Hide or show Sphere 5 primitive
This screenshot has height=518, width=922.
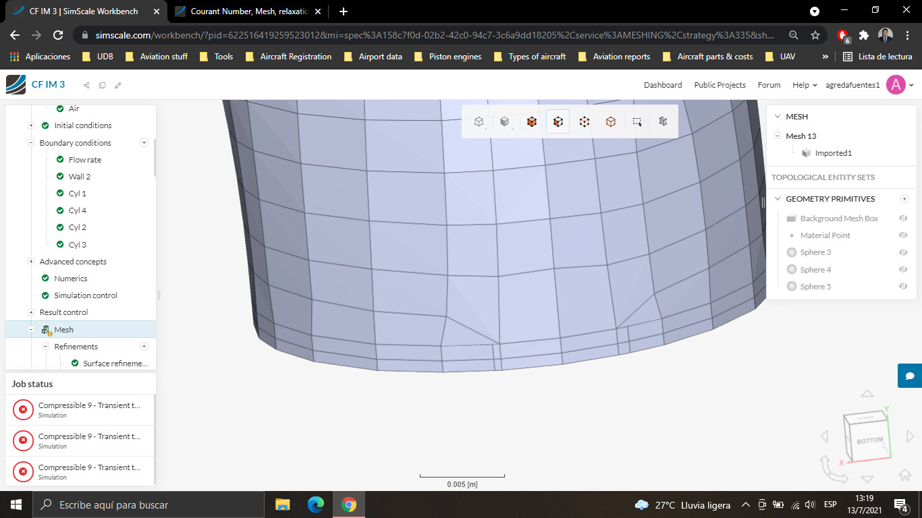(903, 287)
